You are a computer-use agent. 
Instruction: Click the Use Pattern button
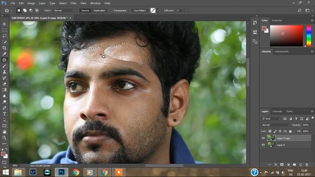point(140,10)
